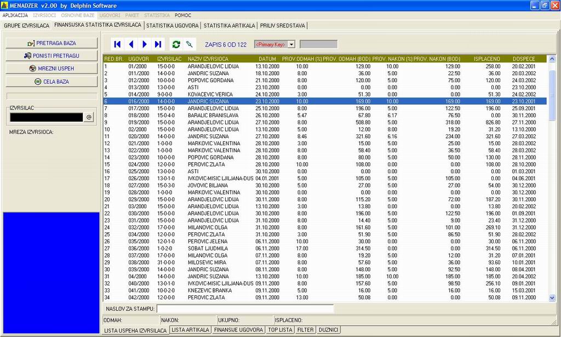The width and height of the screenshot is (561, 337).
Task: Click the vertical scrollbar thumb of table
Action: point(552,95)
